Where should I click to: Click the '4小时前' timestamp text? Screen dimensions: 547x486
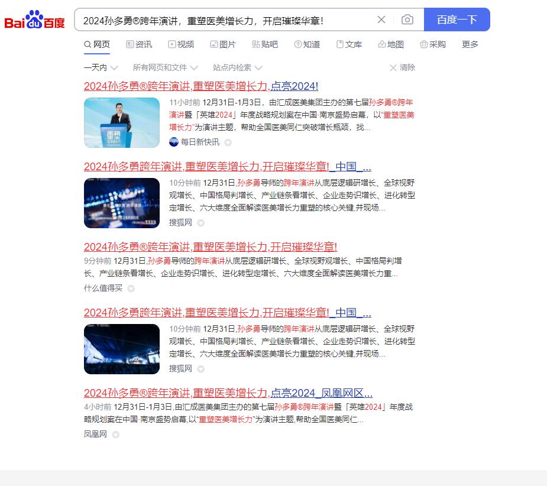click(x=98, y=407)
